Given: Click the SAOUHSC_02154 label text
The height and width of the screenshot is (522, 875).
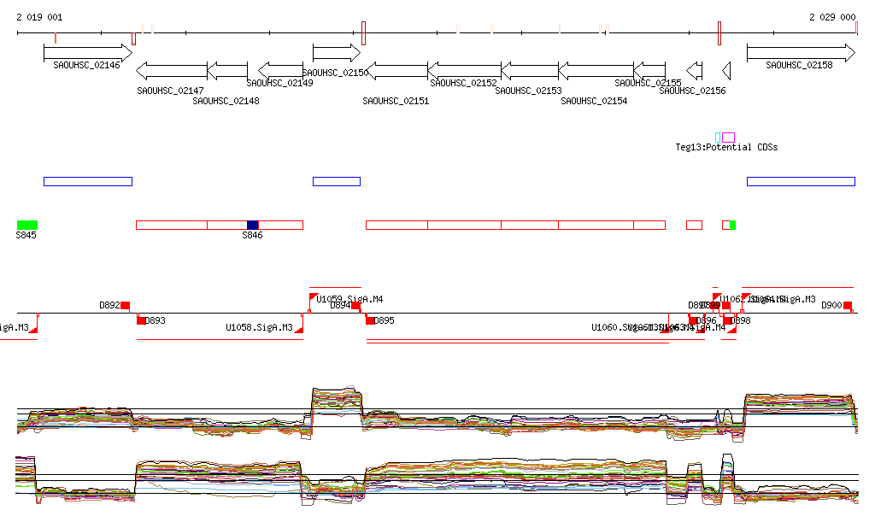Looking at the screenshot, I should click(595, 101).
